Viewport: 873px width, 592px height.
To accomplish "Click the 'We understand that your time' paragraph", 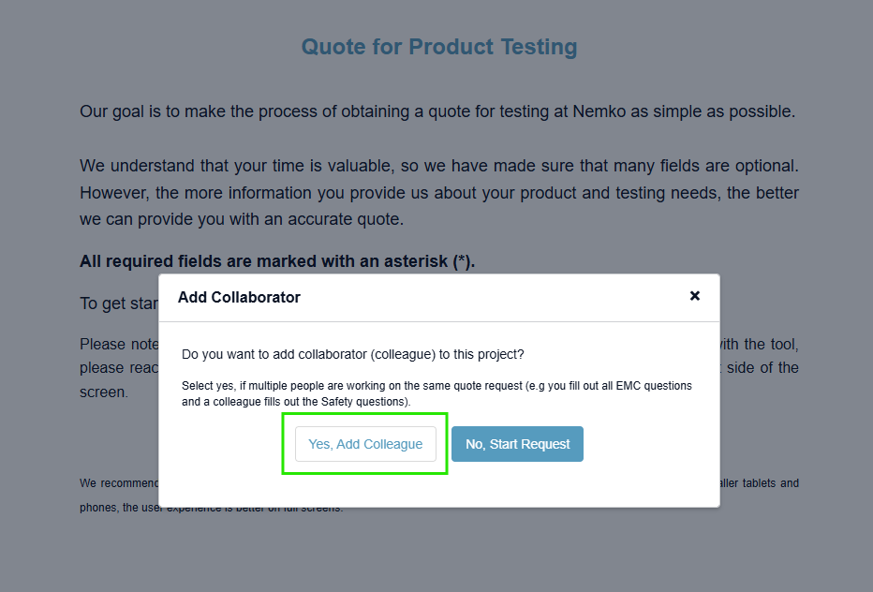I will coord(438,193).
